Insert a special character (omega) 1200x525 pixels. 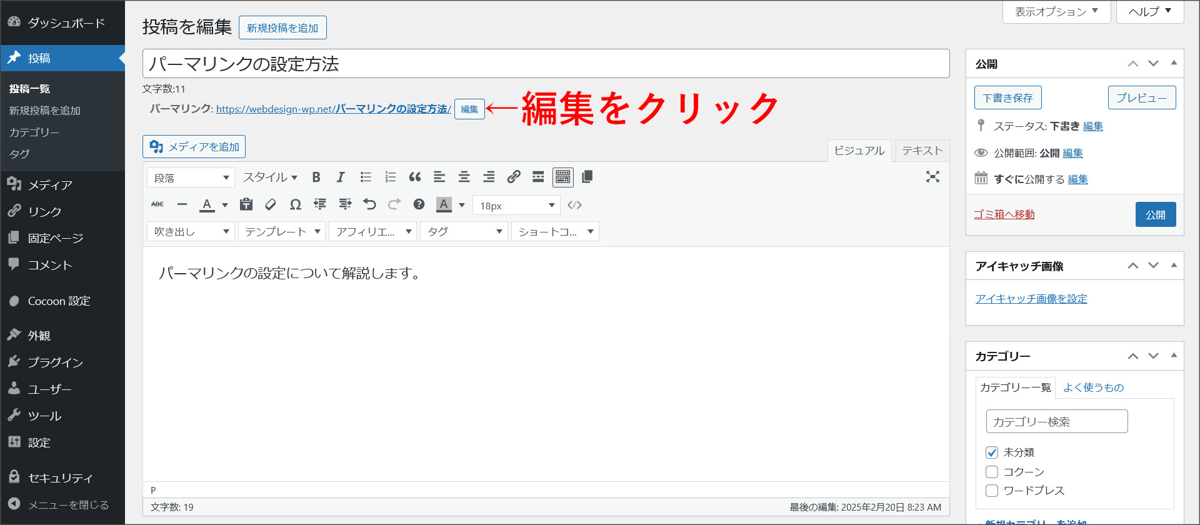[296, 204]
